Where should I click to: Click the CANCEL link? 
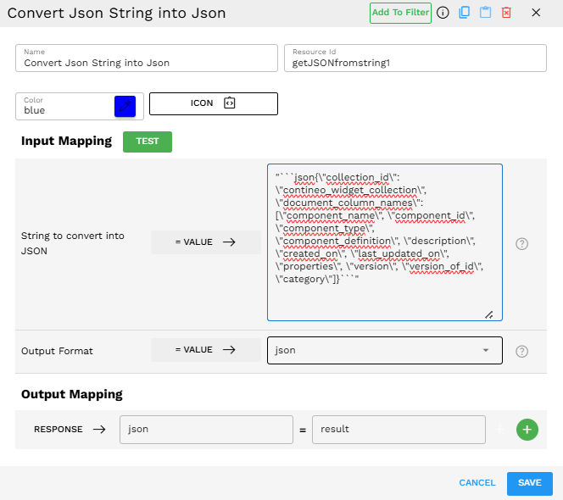click(477, 483)
